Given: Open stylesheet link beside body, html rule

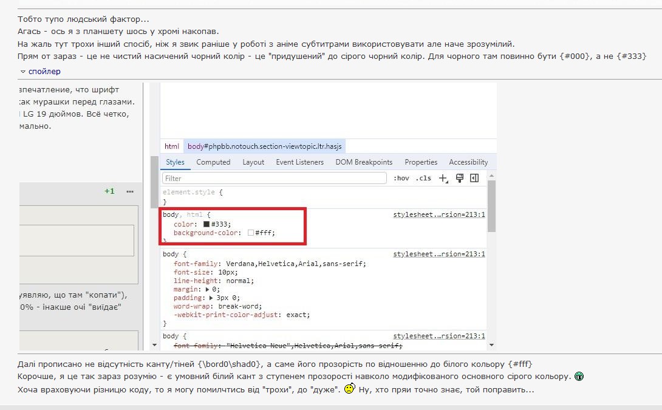Looking at the screenshot, I should pos(439,214).
